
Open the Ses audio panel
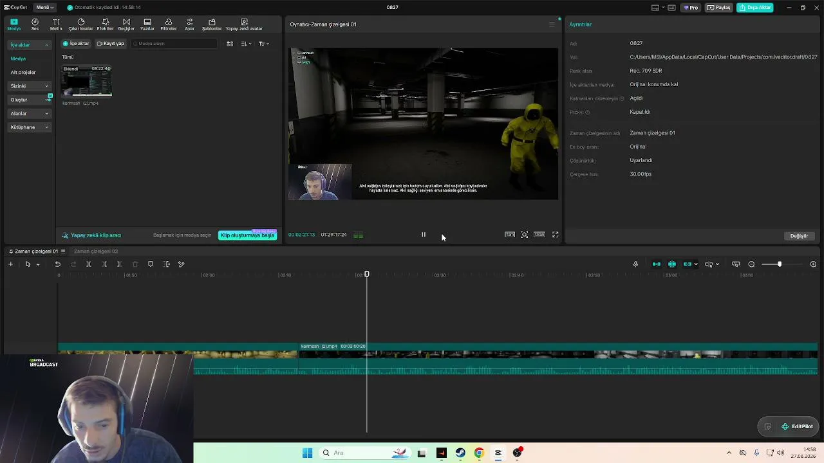tap(35, 24)
